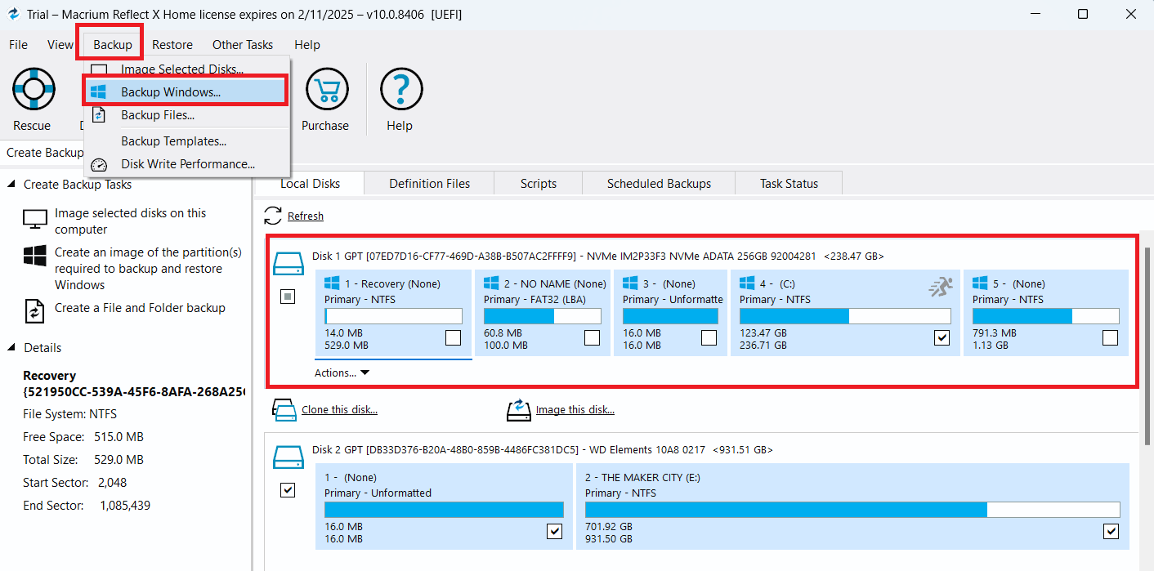
Task: Click the Recovery partition usage bar
Action: (x=393, y=316)
